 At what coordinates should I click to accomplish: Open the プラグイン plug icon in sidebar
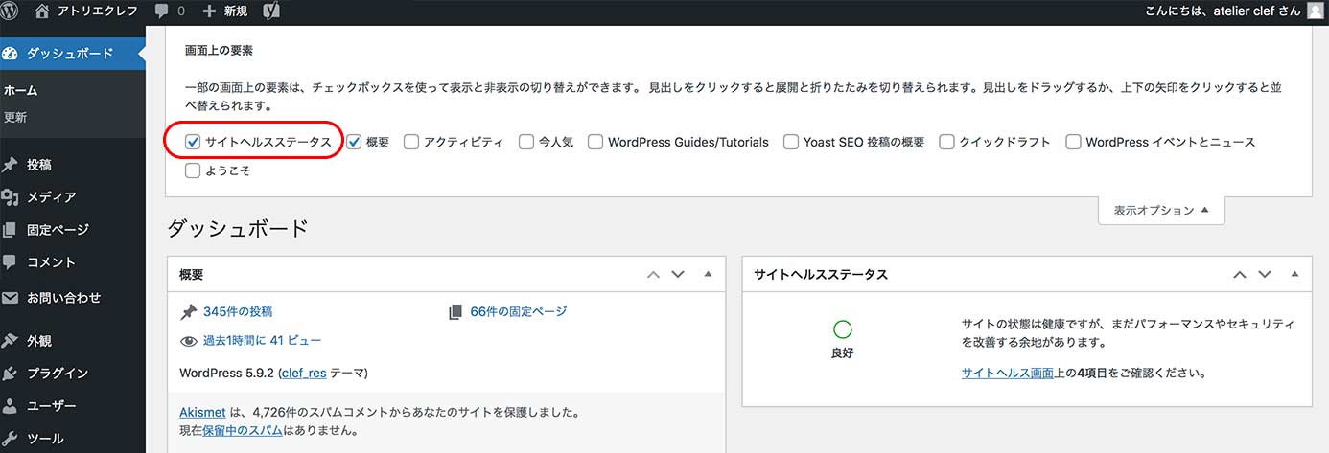pos(11,374)
